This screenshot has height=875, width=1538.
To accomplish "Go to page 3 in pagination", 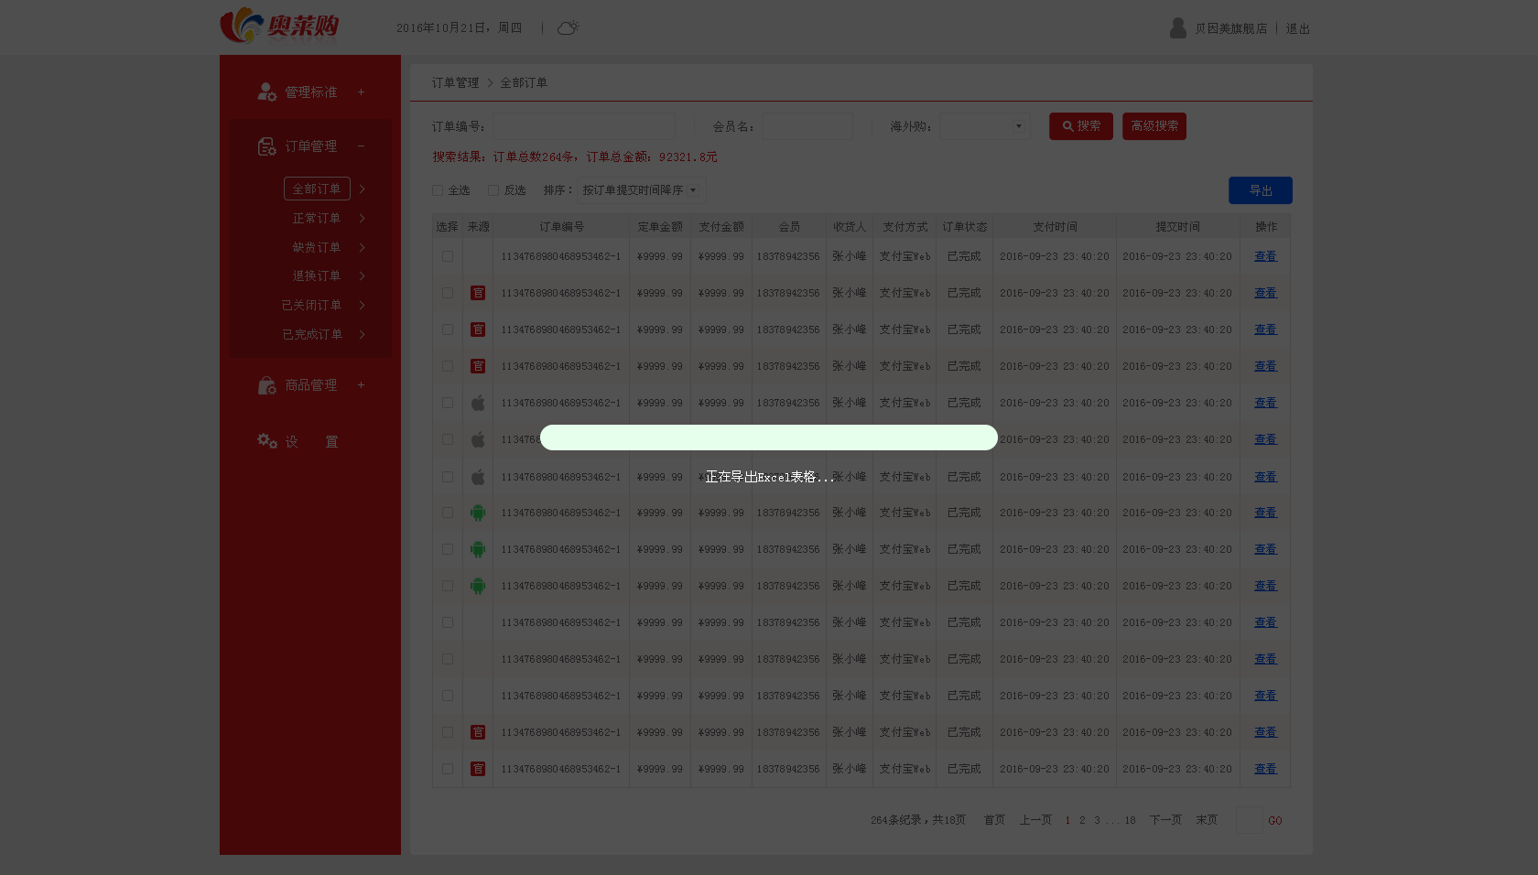I will coord(1097,821).
